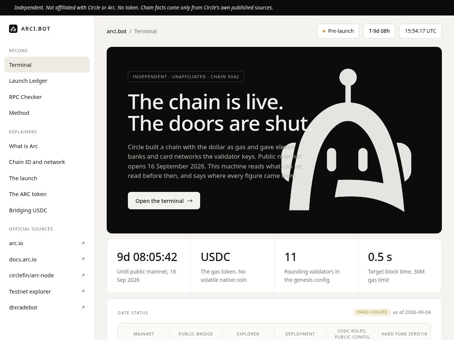454x340 pixels.
Task: Click the top disclaimer banner text
Action: pos(143,8)
